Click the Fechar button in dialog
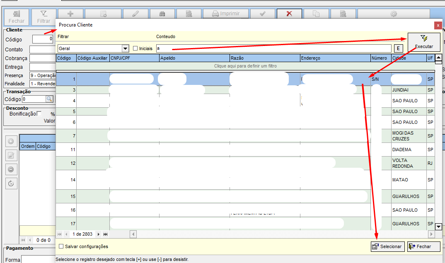Image resolution: width=445 pixels, height=263 pixels. (423, 246)
